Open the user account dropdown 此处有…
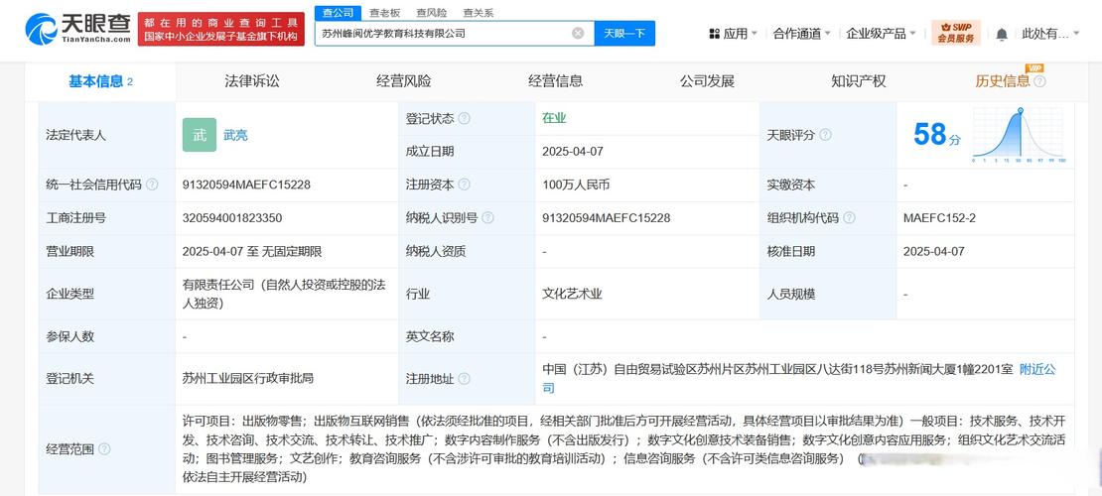The image size is (1102, 496). [x=1050, y=34]
